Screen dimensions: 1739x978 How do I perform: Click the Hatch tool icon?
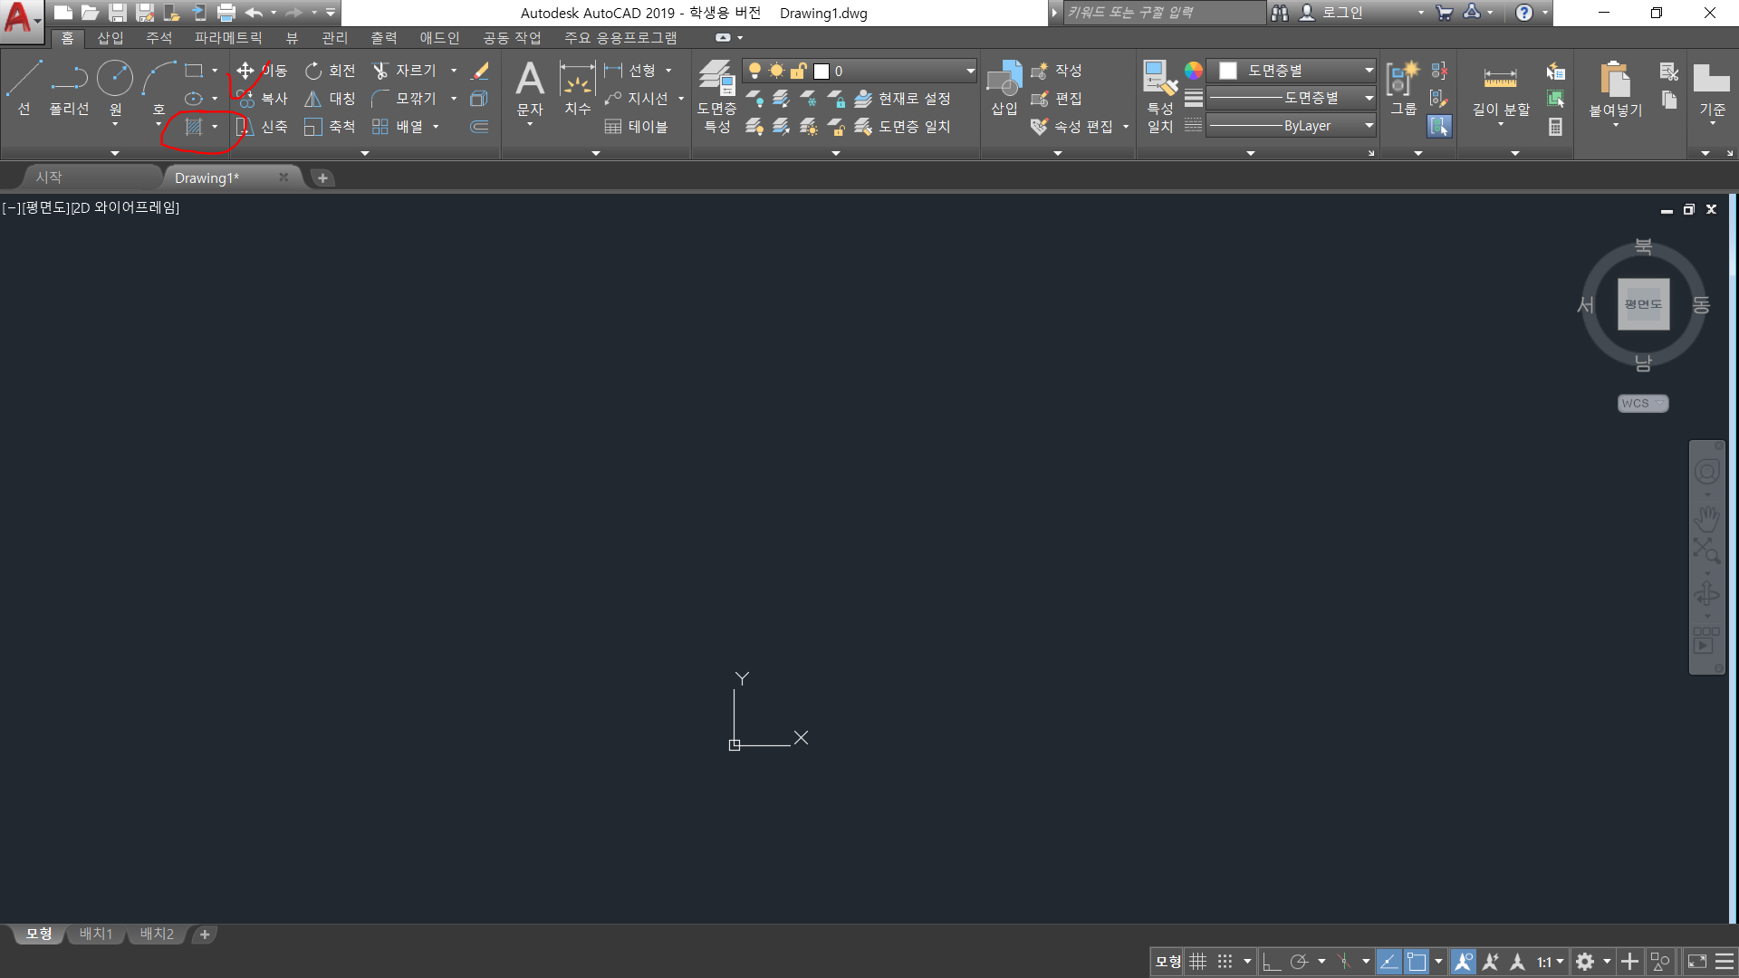coord(193,127)
